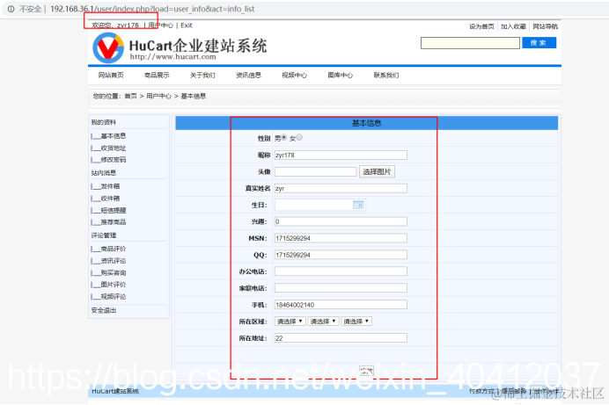609x405 pixels.
Task: Click the 手机 field with 18464002140
Action: pos(341,305)
